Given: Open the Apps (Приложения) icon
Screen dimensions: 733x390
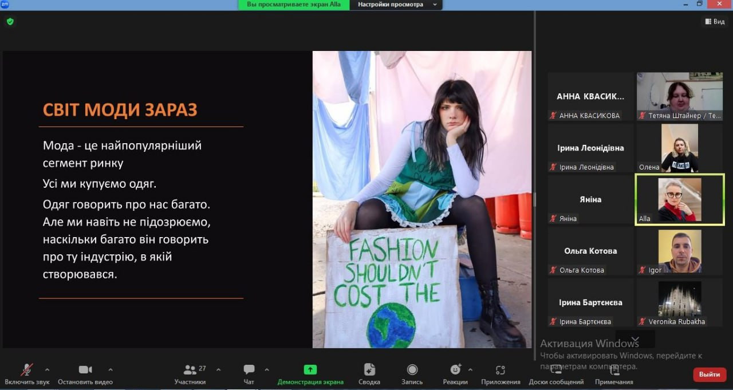Looking at the screenshot, I should (x=501, y=370).
